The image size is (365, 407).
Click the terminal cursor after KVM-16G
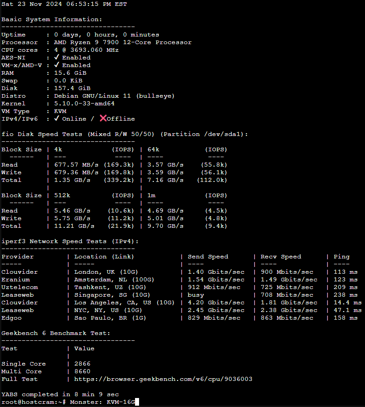tap(137, 402)
